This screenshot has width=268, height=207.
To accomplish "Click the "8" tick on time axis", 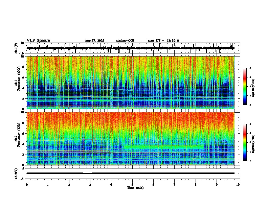I will coord(196,185).
